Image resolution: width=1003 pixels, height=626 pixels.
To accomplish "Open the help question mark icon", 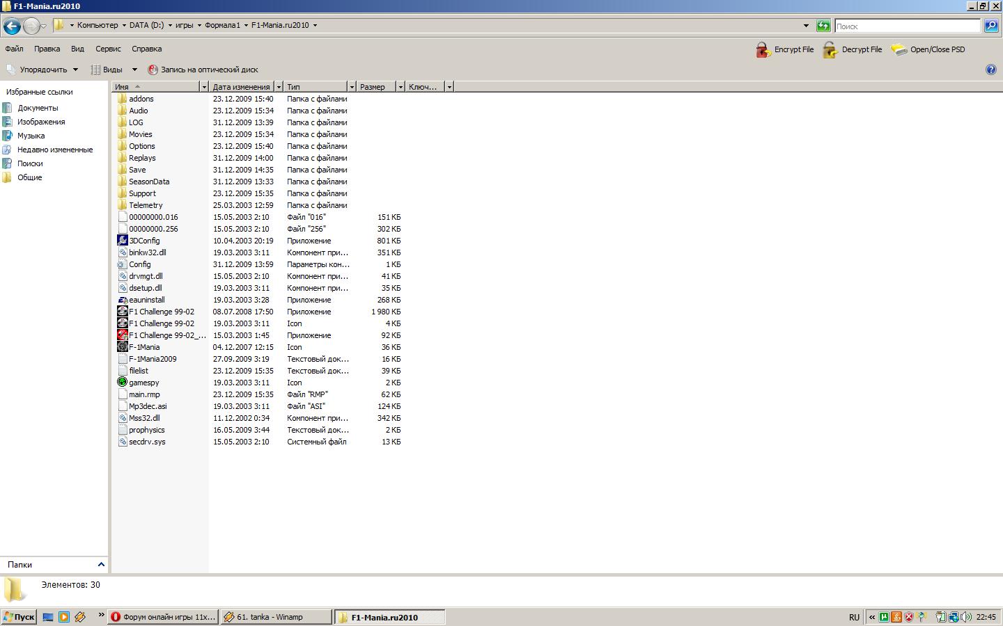I will (991, 70).
